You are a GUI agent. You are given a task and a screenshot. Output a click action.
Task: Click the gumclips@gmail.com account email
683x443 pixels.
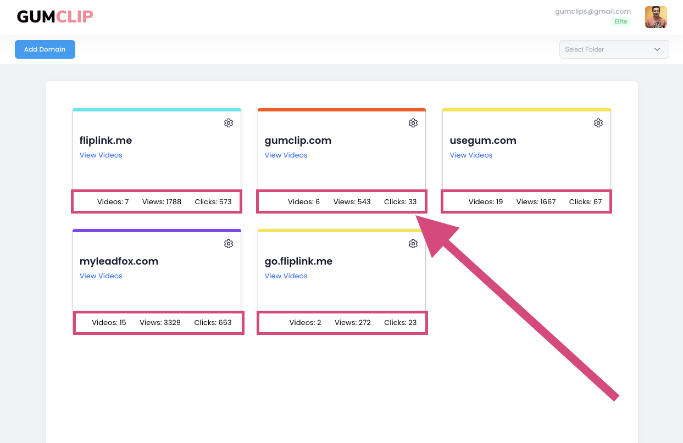tap(593, 12)
